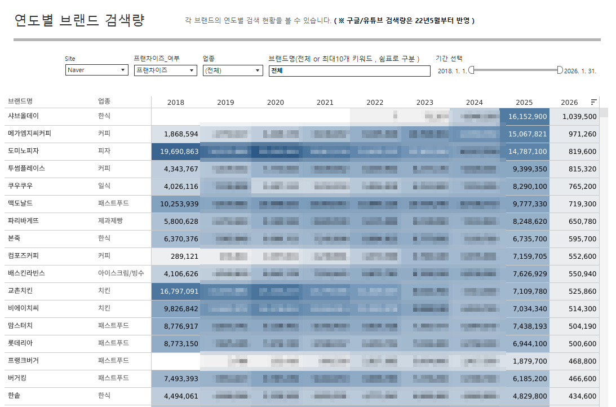Screen dimensions: 616x407
Task: Open the Site dropdown showing Naver
Action: click(x=96, y=70)
